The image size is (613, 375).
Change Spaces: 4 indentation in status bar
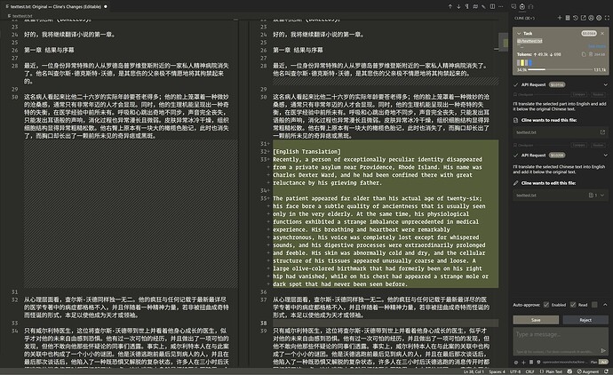[497, 371]
